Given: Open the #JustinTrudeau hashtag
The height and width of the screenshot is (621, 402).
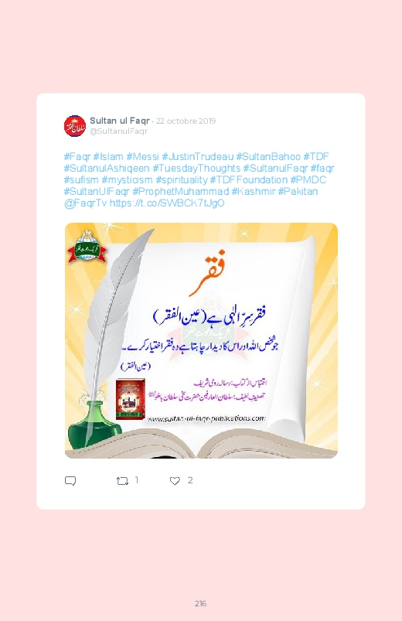Looking at the screenshot, I should (198, 156).
